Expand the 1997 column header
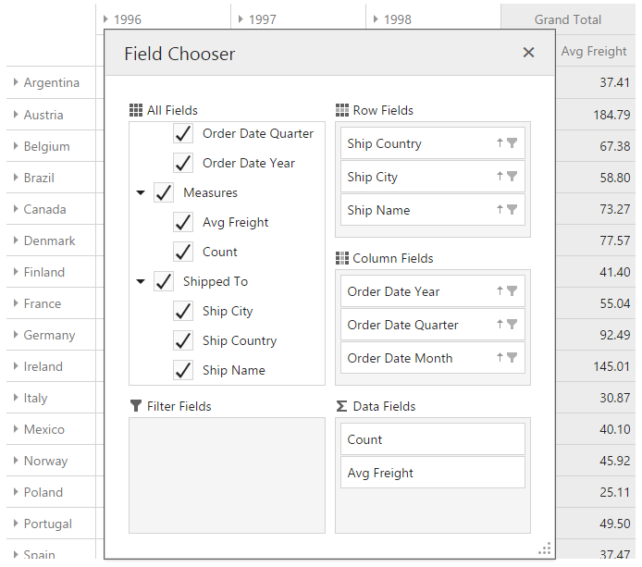The height and width of the screenshot is (567, 642). [241, 19]
